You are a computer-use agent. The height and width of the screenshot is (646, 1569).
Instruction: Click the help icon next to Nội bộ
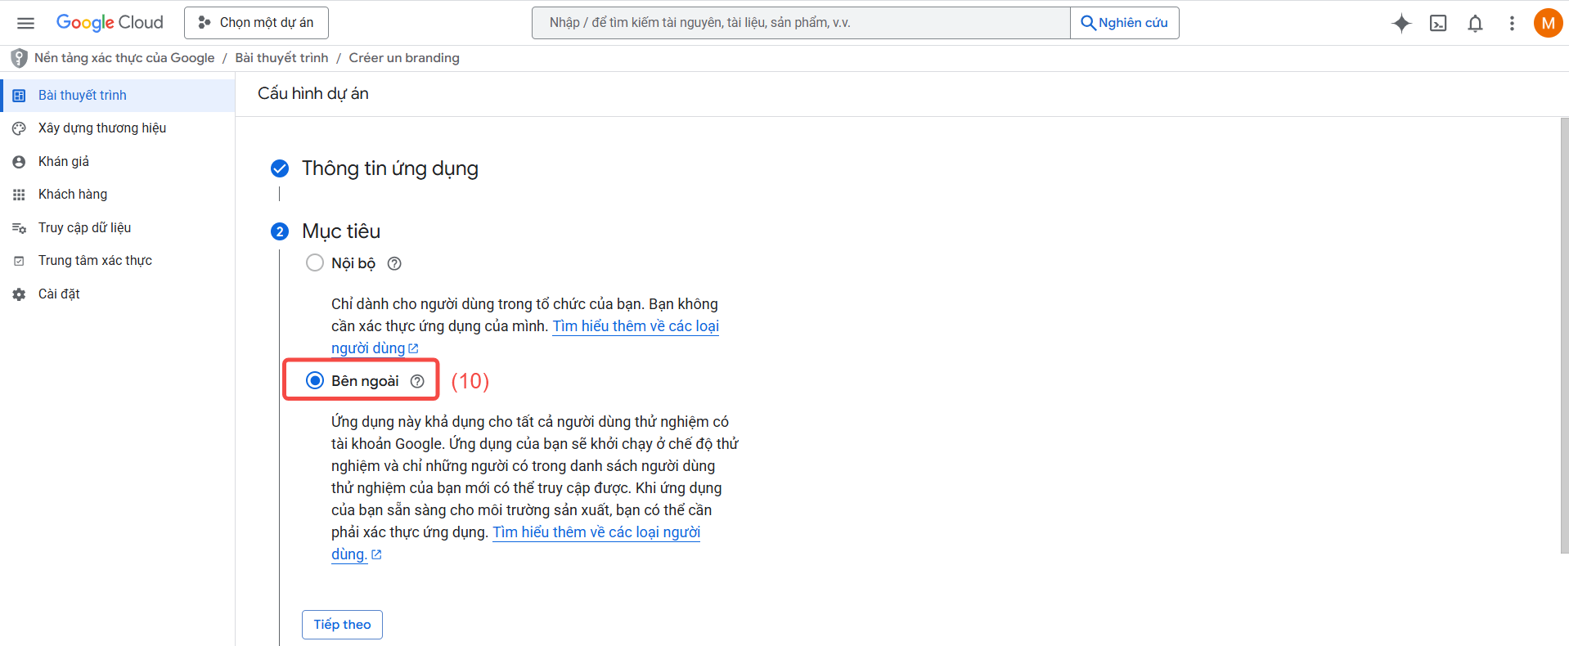click(394, 263)
